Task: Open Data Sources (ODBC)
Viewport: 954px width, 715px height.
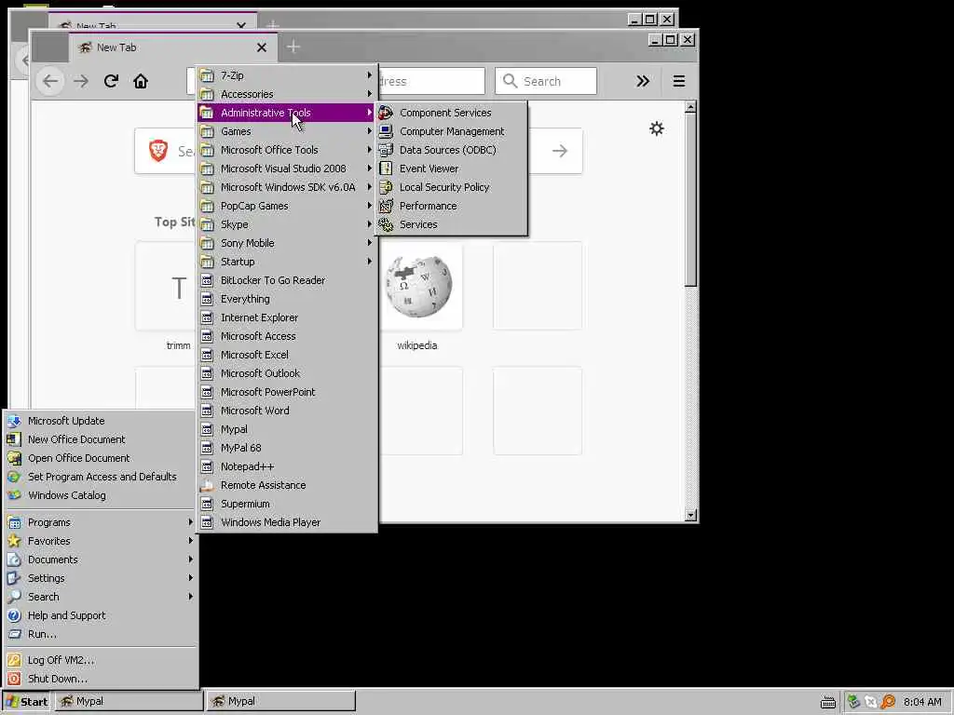Action: pos(451,150)
